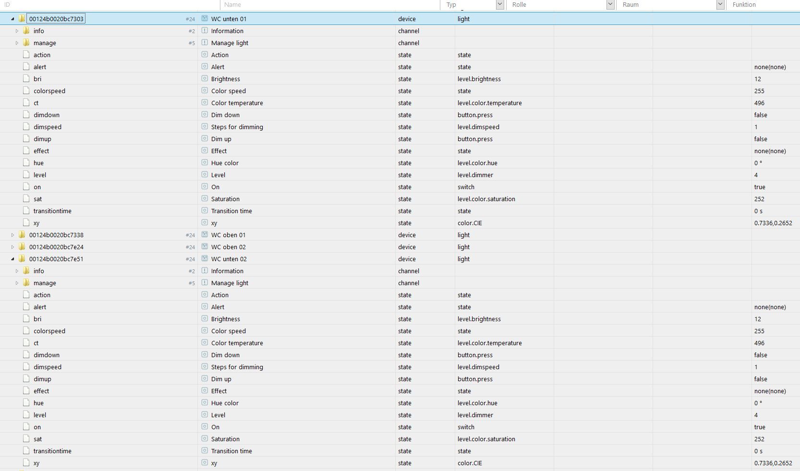Select dimdown state under WC unten 01

pyautogui.click(x=400, y=115)
